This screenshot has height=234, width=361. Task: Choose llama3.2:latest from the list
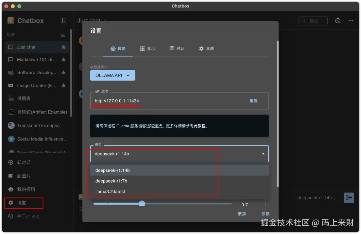pyautogui.click(x=179, y=191)
